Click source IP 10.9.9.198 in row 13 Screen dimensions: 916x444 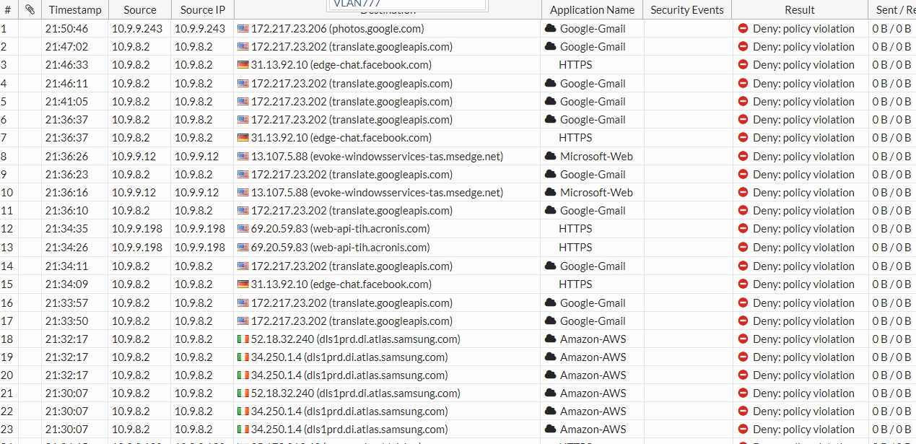200,248
